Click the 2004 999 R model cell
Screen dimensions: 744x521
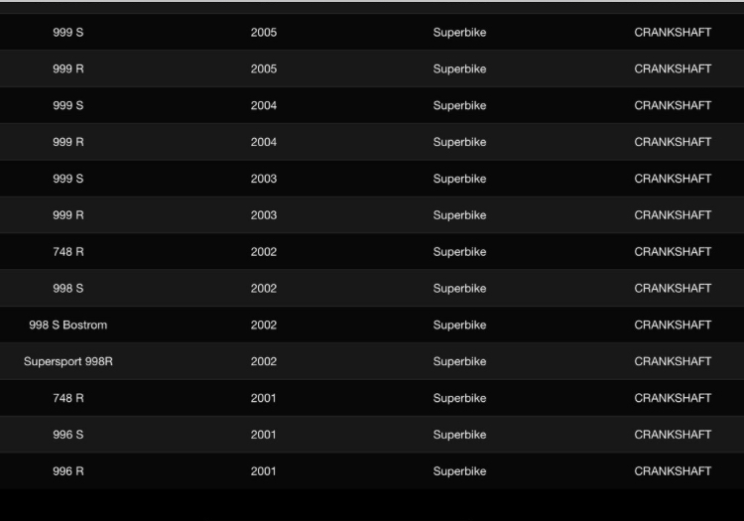pos(67,142)
